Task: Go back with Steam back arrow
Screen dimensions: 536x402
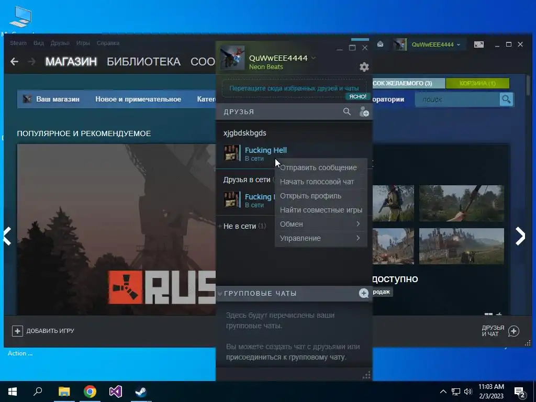Action: point(14,62)
